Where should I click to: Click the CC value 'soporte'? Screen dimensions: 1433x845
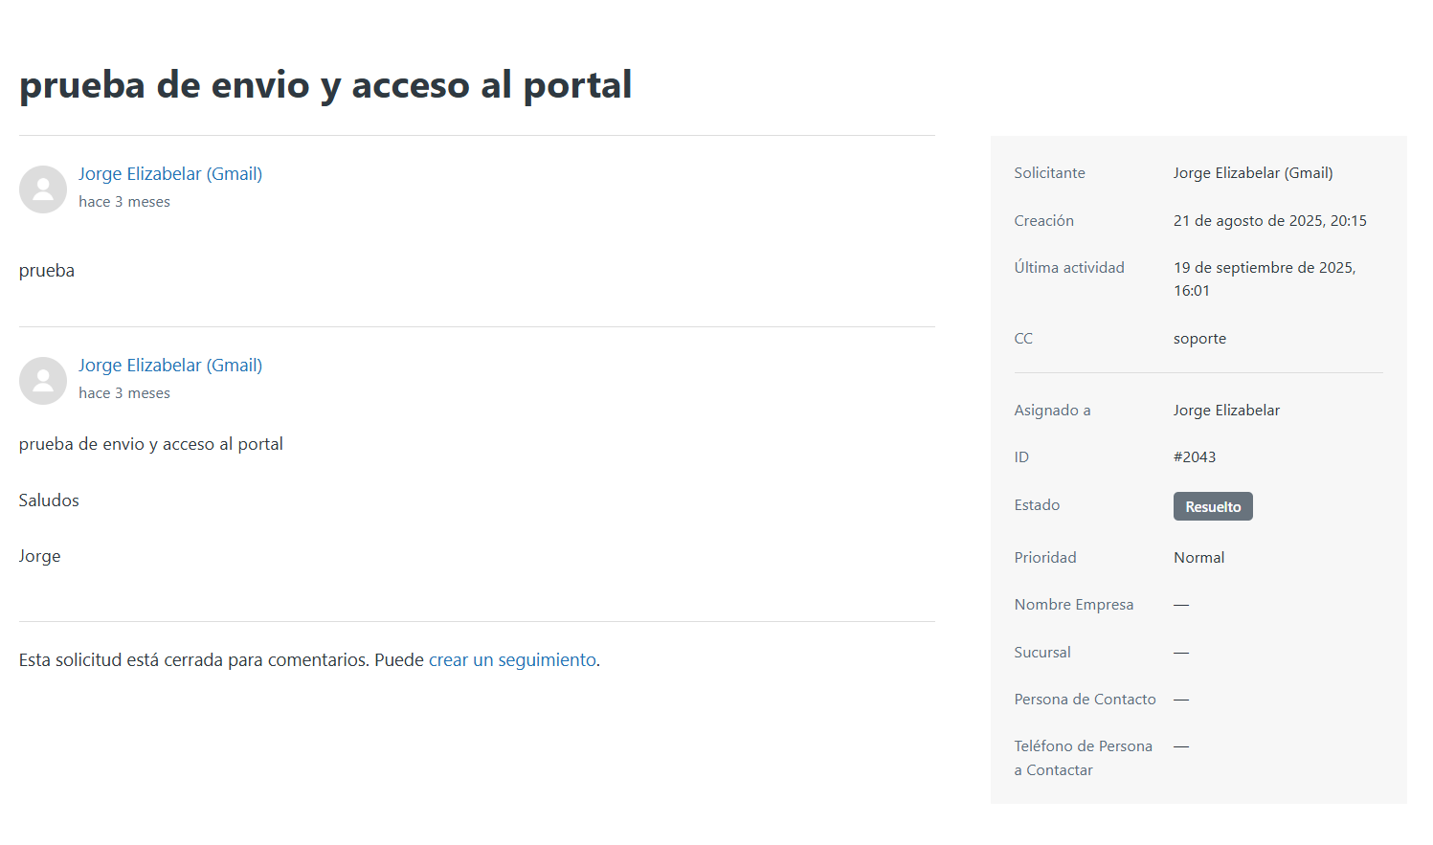1199,339
